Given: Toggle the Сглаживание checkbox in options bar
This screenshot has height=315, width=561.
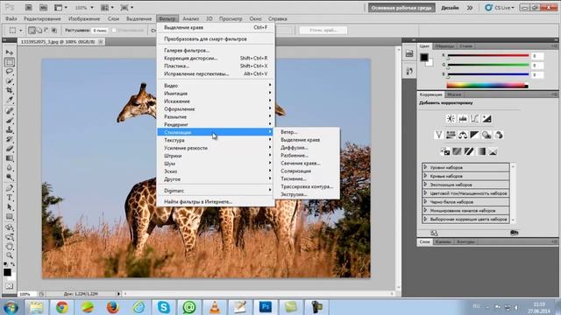Looking at the screenshot, I should point(114,31).
